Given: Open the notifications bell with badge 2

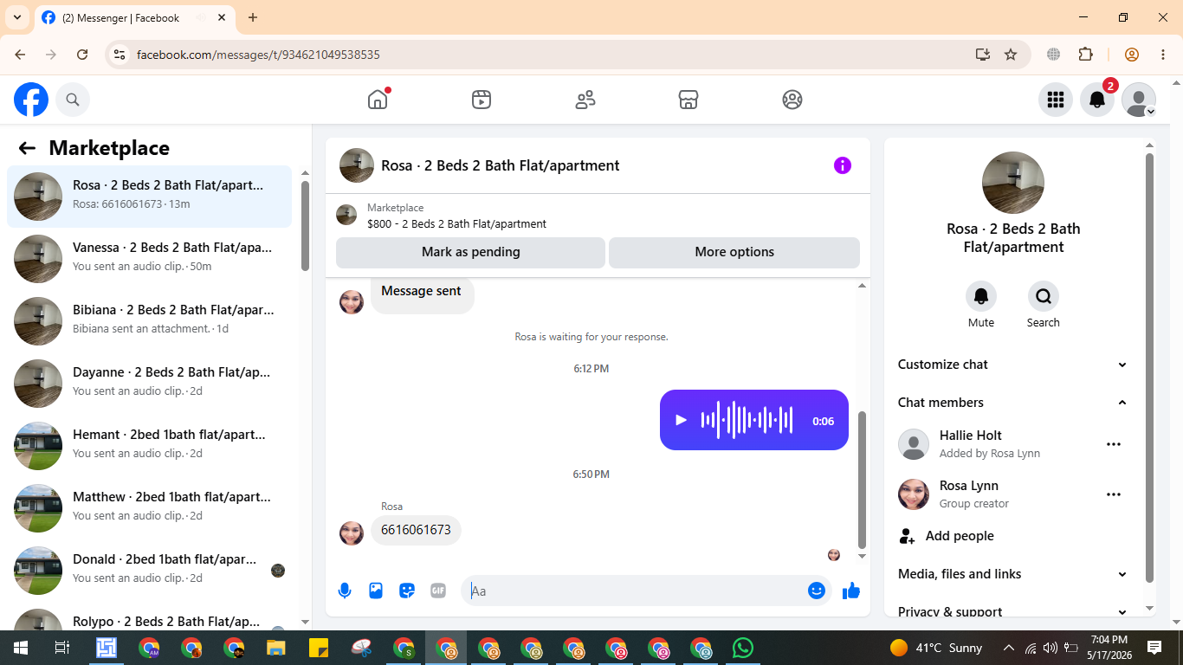Looking at the screenshot, I should [x=1097, y=100].
